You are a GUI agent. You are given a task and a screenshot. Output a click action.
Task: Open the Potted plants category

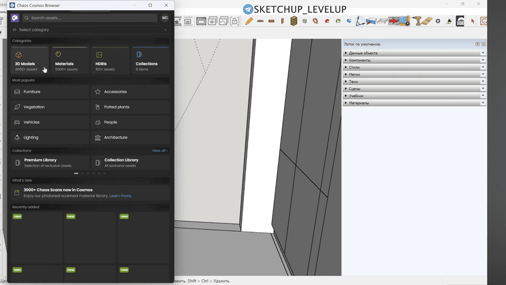coord(130,107)
